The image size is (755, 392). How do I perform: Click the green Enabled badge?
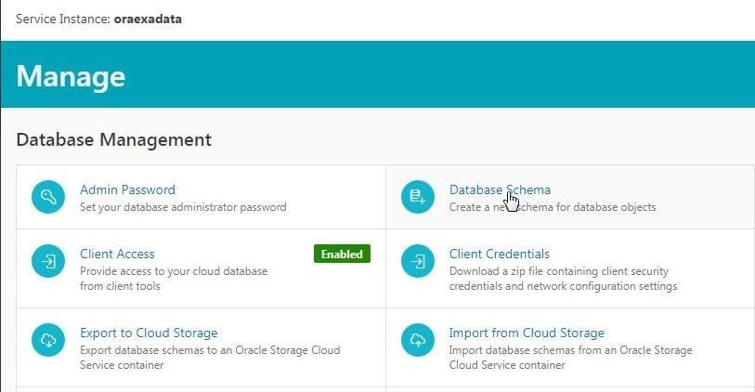pos(342,254)
